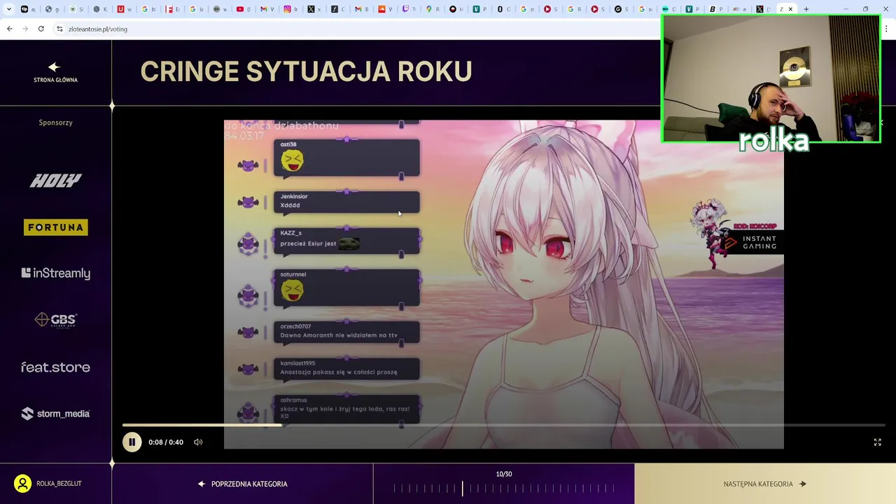Go forward in browser history

point(25,29)
